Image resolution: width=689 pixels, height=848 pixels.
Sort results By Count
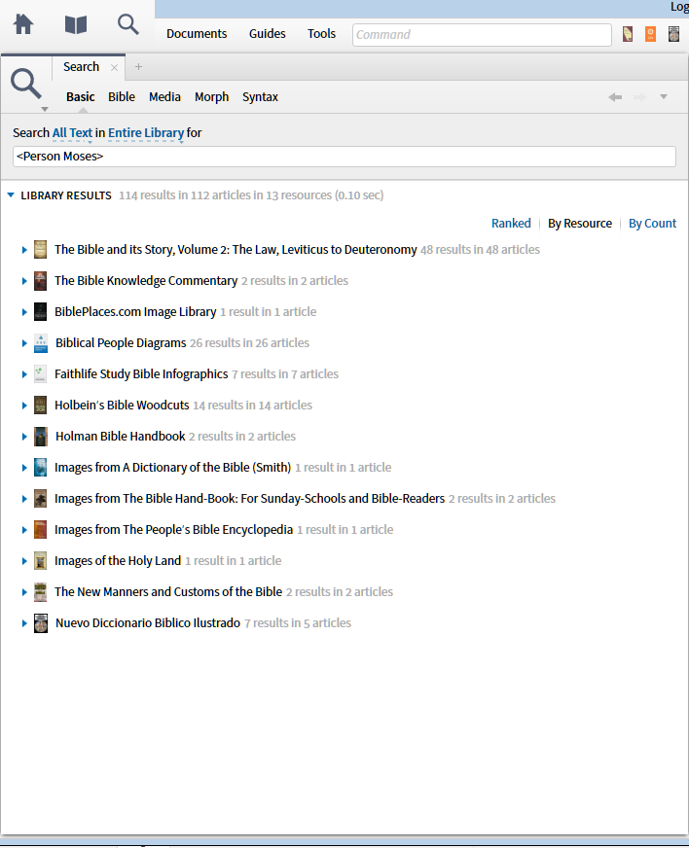coord(652,224)
